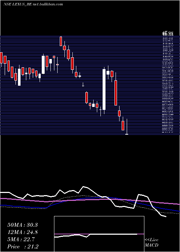Click the tallest white candlestick body

coord(104,90)
